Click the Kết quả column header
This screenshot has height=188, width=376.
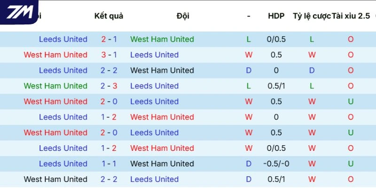(x=109, y=16)
